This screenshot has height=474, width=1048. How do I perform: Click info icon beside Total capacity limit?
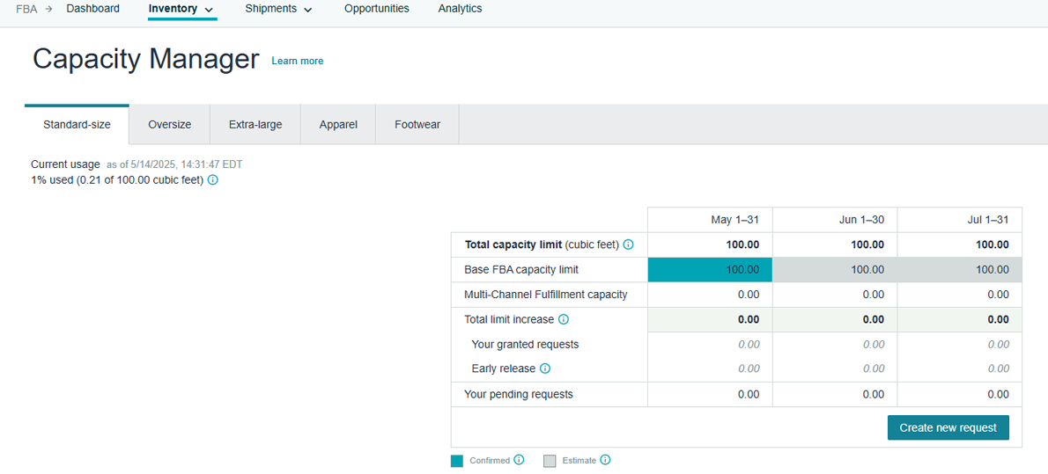pyautogui.click(x=628, y=245)
